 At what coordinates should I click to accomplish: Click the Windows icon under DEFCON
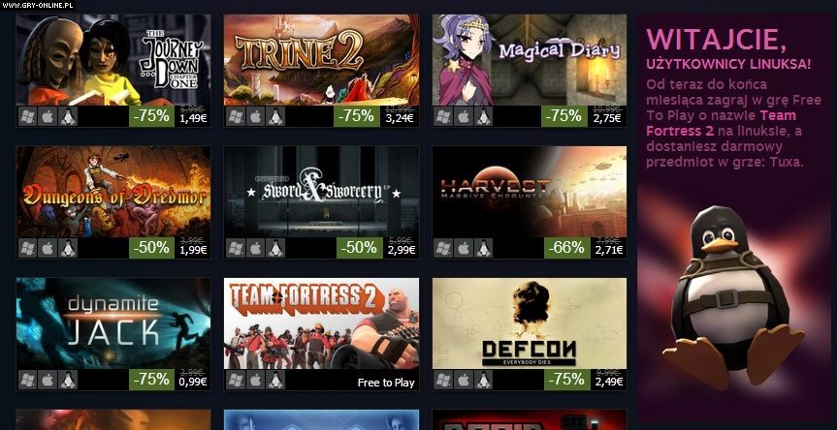444,380
